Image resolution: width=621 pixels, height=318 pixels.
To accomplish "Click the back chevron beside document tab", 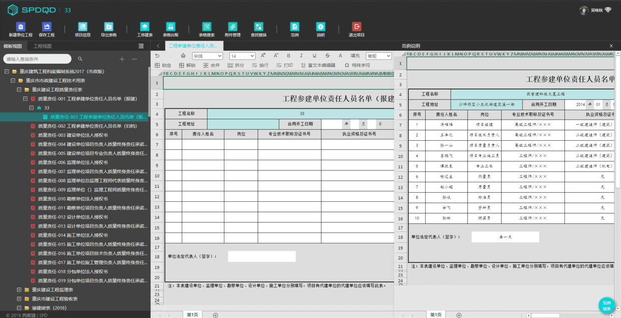I will (158, 46).
